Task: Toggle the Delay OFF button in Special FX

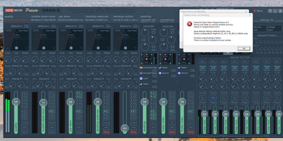Action: pyautogui.click(x=275, y=28)
